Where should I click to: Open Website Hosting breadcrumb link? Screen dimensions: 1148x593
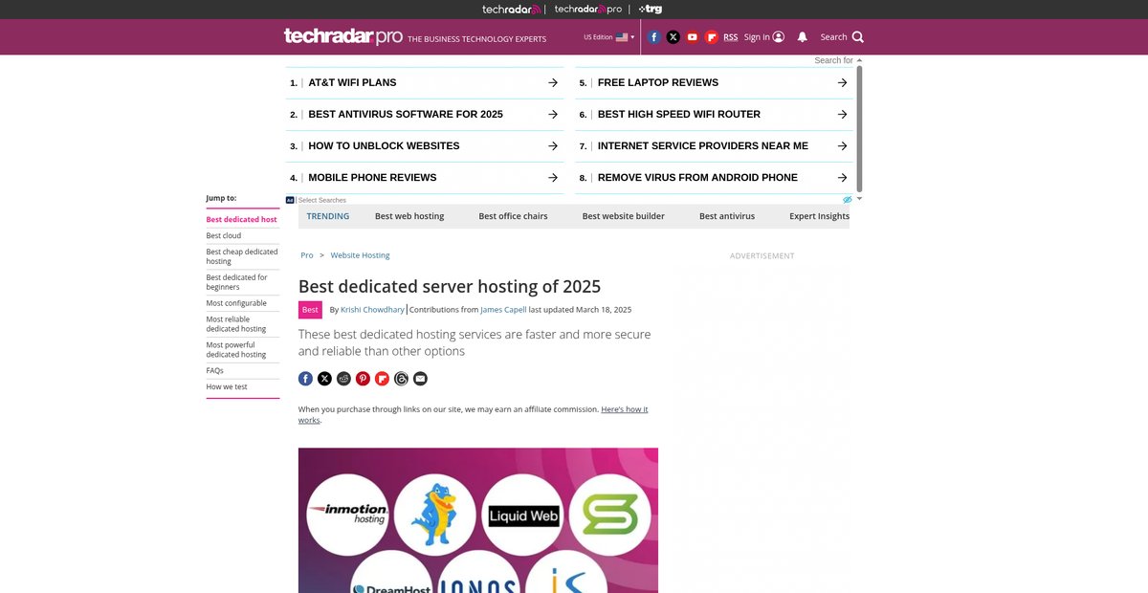pyautogui.click(x=360, y=255)
